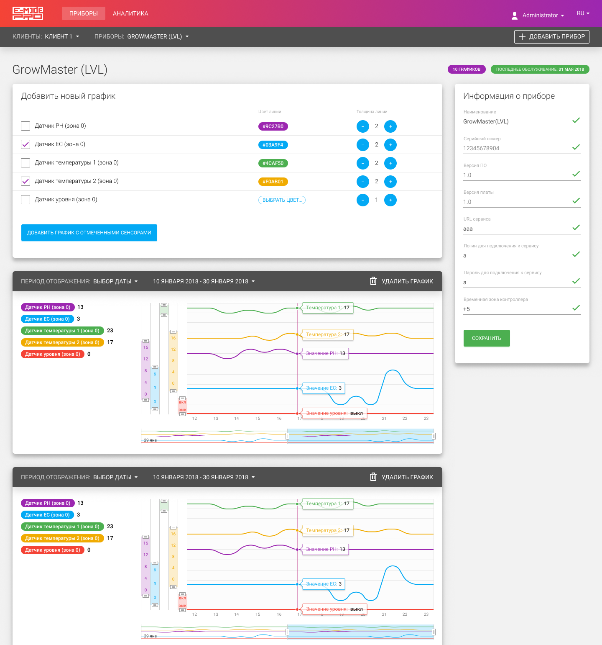
Task: Click УДАЛИТЬ ГРАФИК on second chart
Action: coord(402,477)
